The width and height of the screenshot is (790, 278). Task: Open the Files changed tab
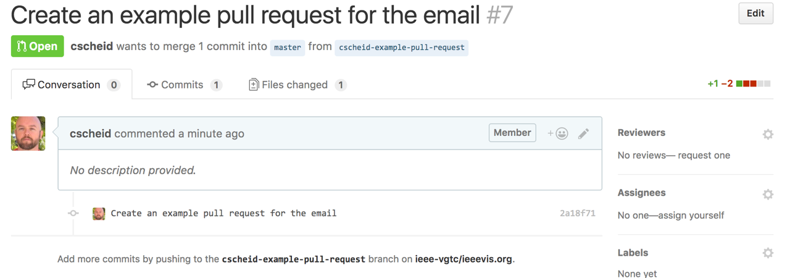tap(296, 85)
